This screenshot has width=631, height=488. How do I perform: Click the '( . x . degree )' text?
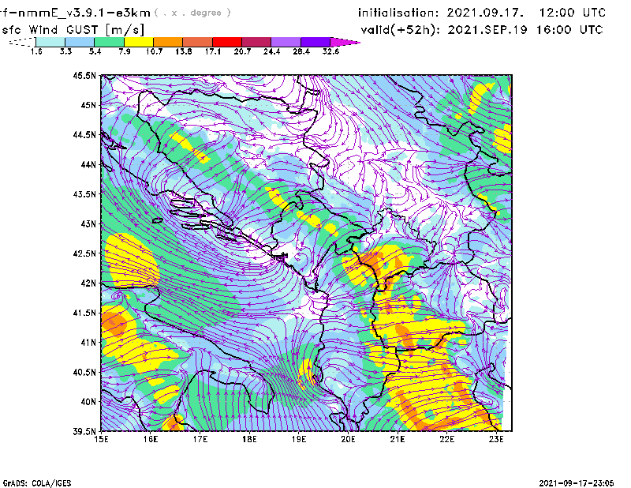[192, 13]
